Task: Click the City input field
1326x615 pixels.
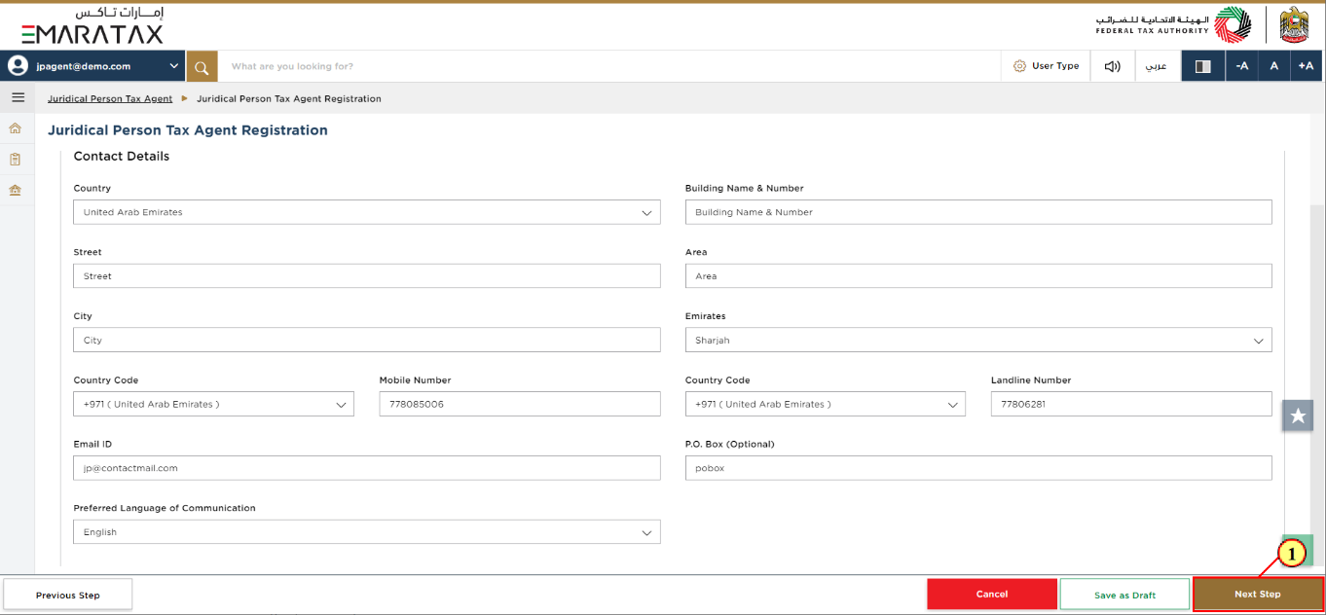Action: [x=367, y=341]
